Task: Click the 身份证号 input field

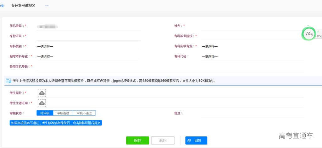Action: 88,36
